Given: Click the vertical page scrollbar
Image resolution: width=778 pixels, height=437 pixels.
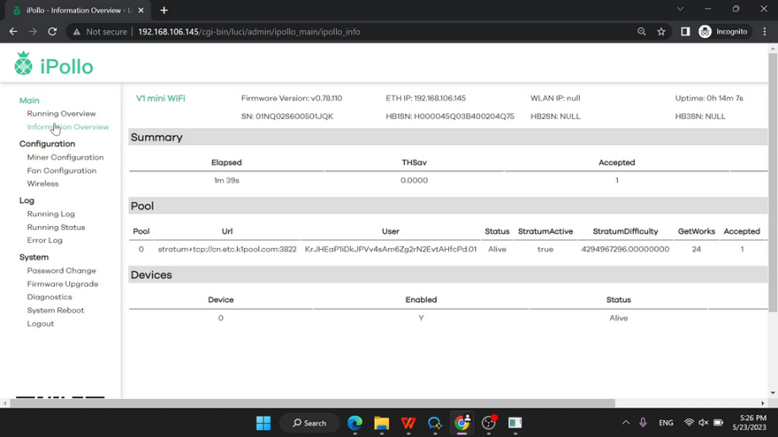Looking at the screenshot, I should pyautogui.click(x=773, y=184).
